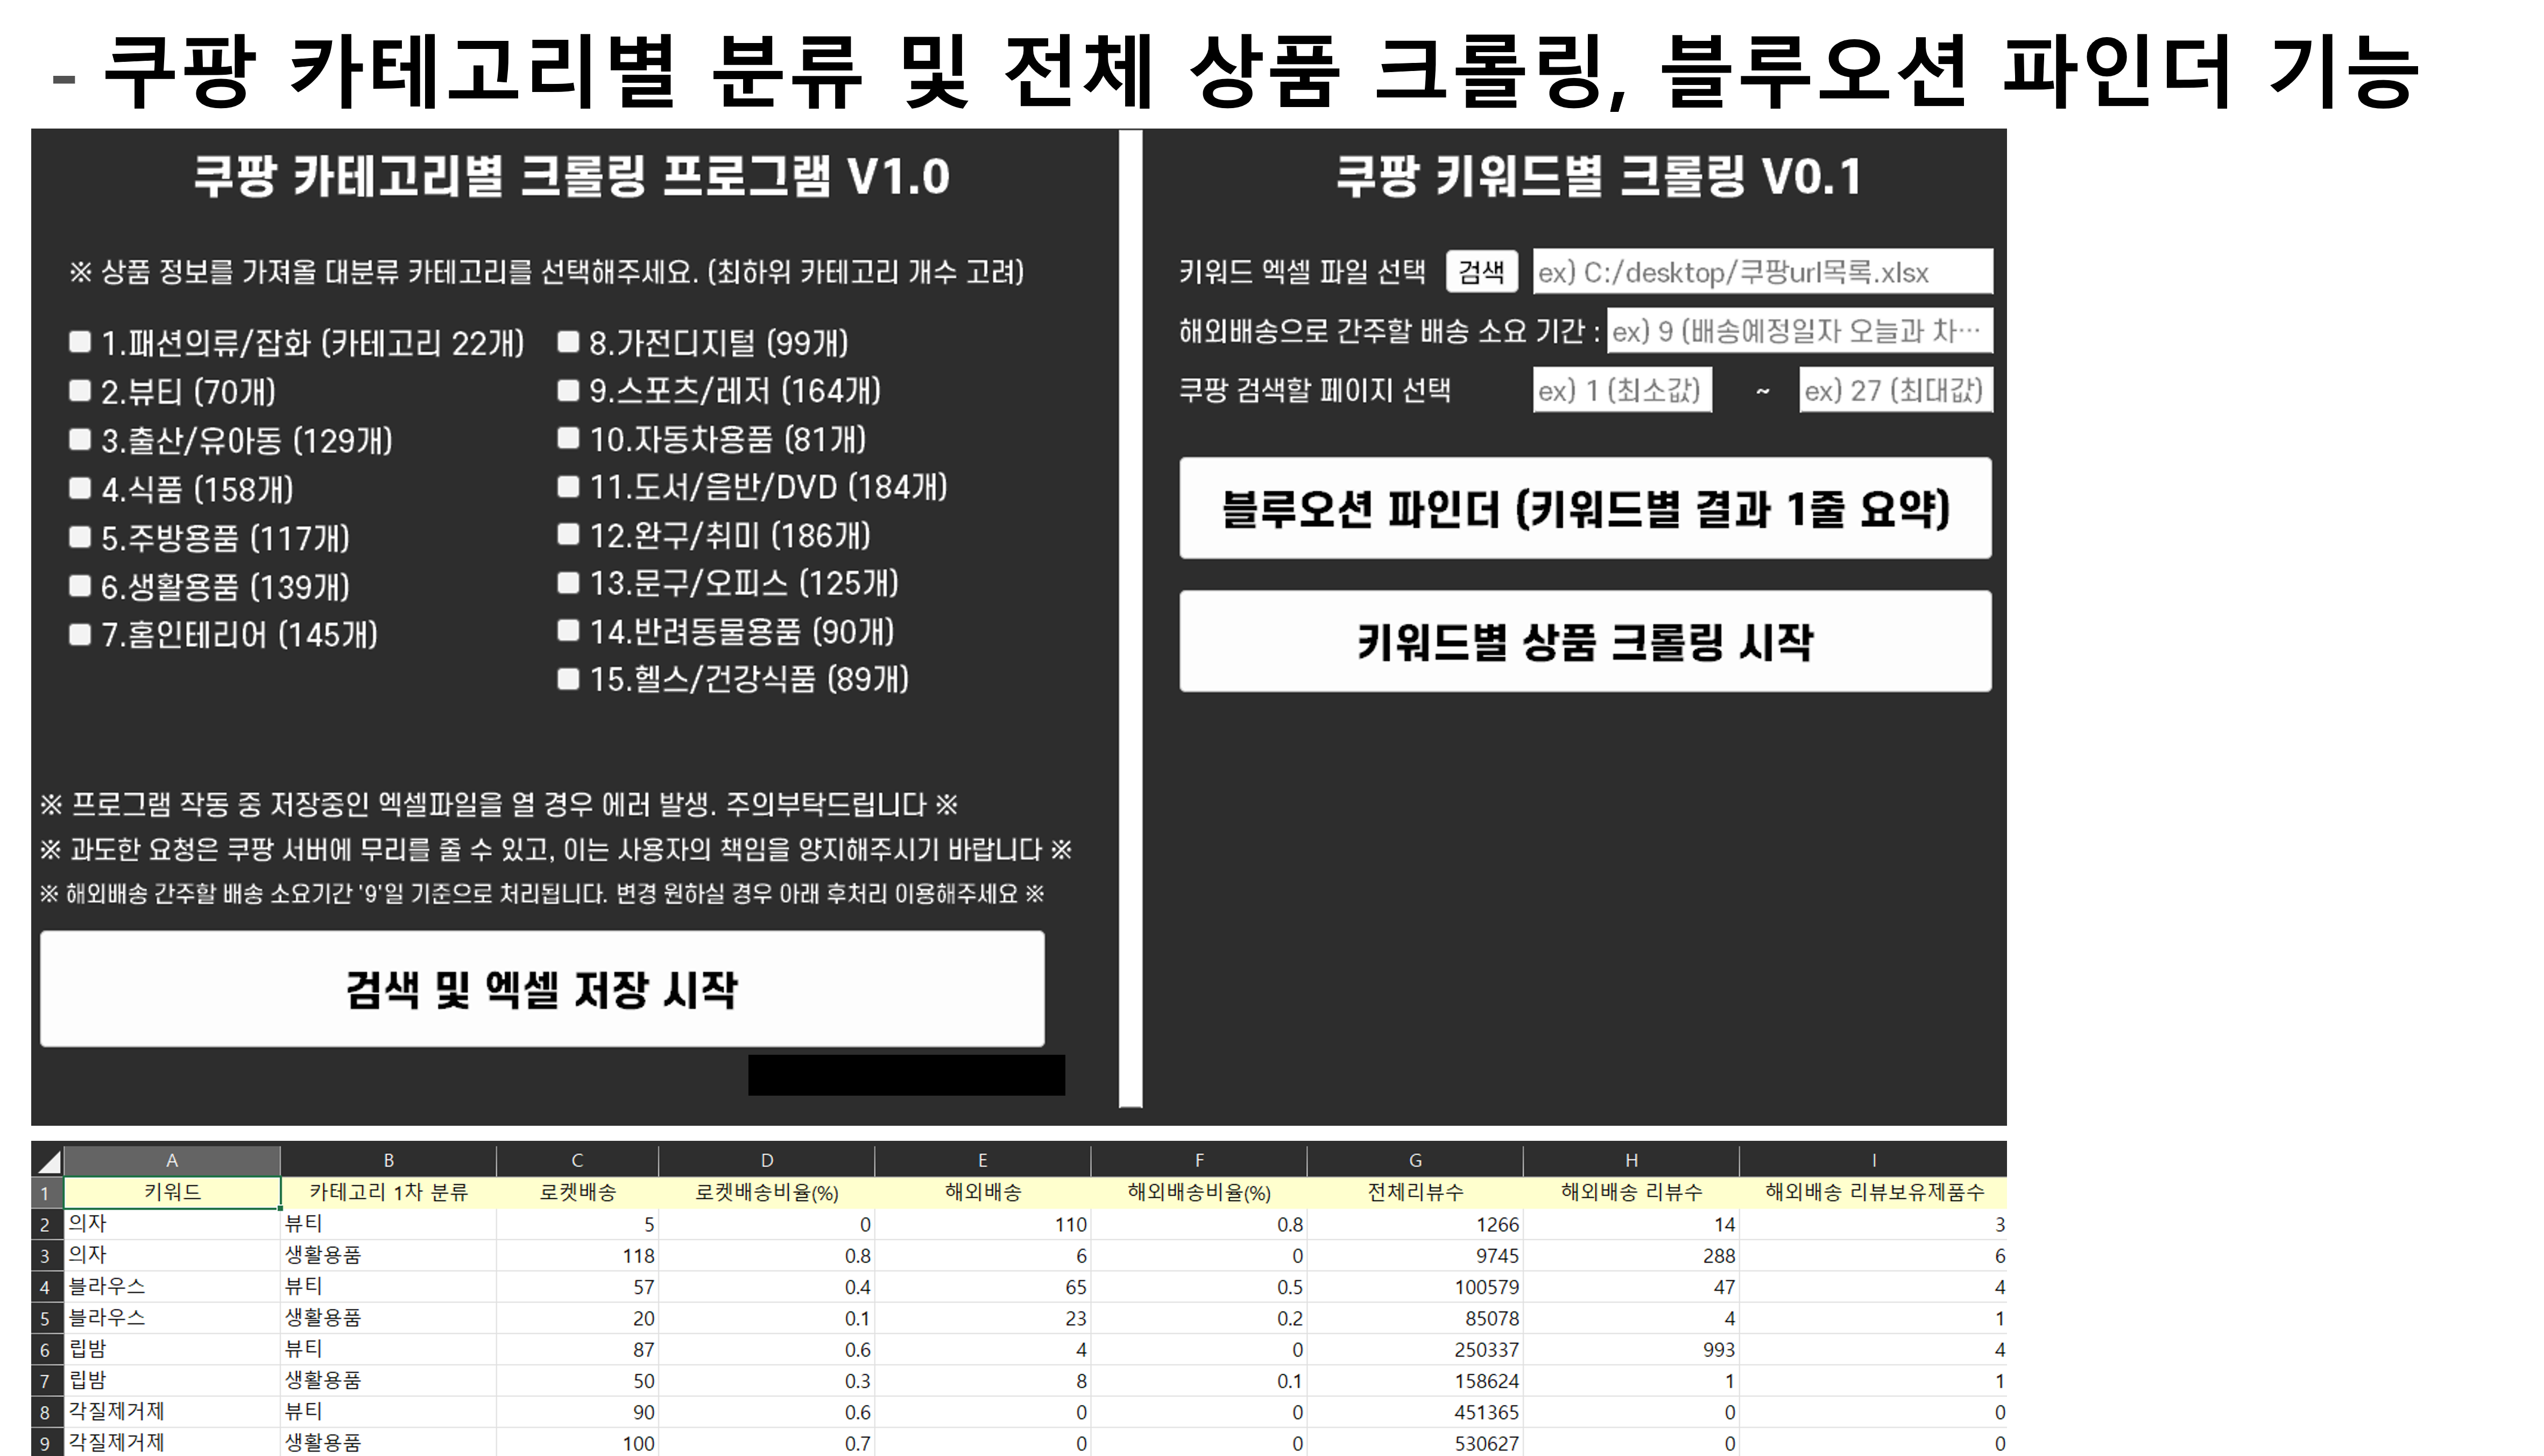Check the 1.패션의류/잡화 category checkbox
2544x1456 pixels.
(80, 343)
